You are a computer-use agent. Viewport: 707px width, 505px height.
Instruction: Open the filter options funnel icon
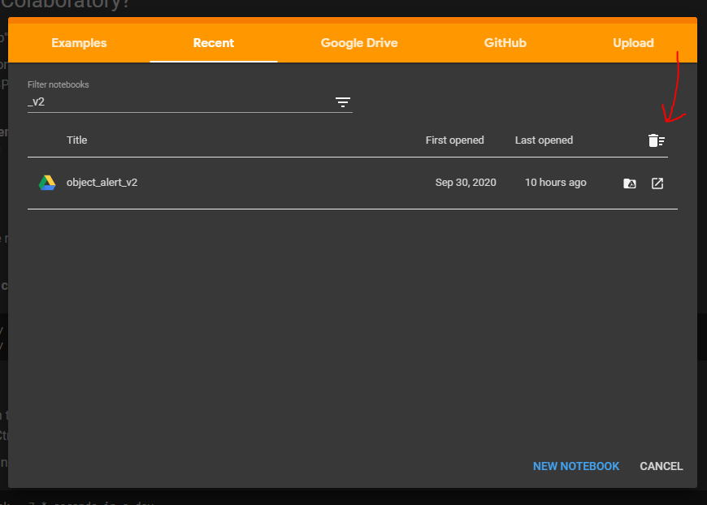point(343,102)
